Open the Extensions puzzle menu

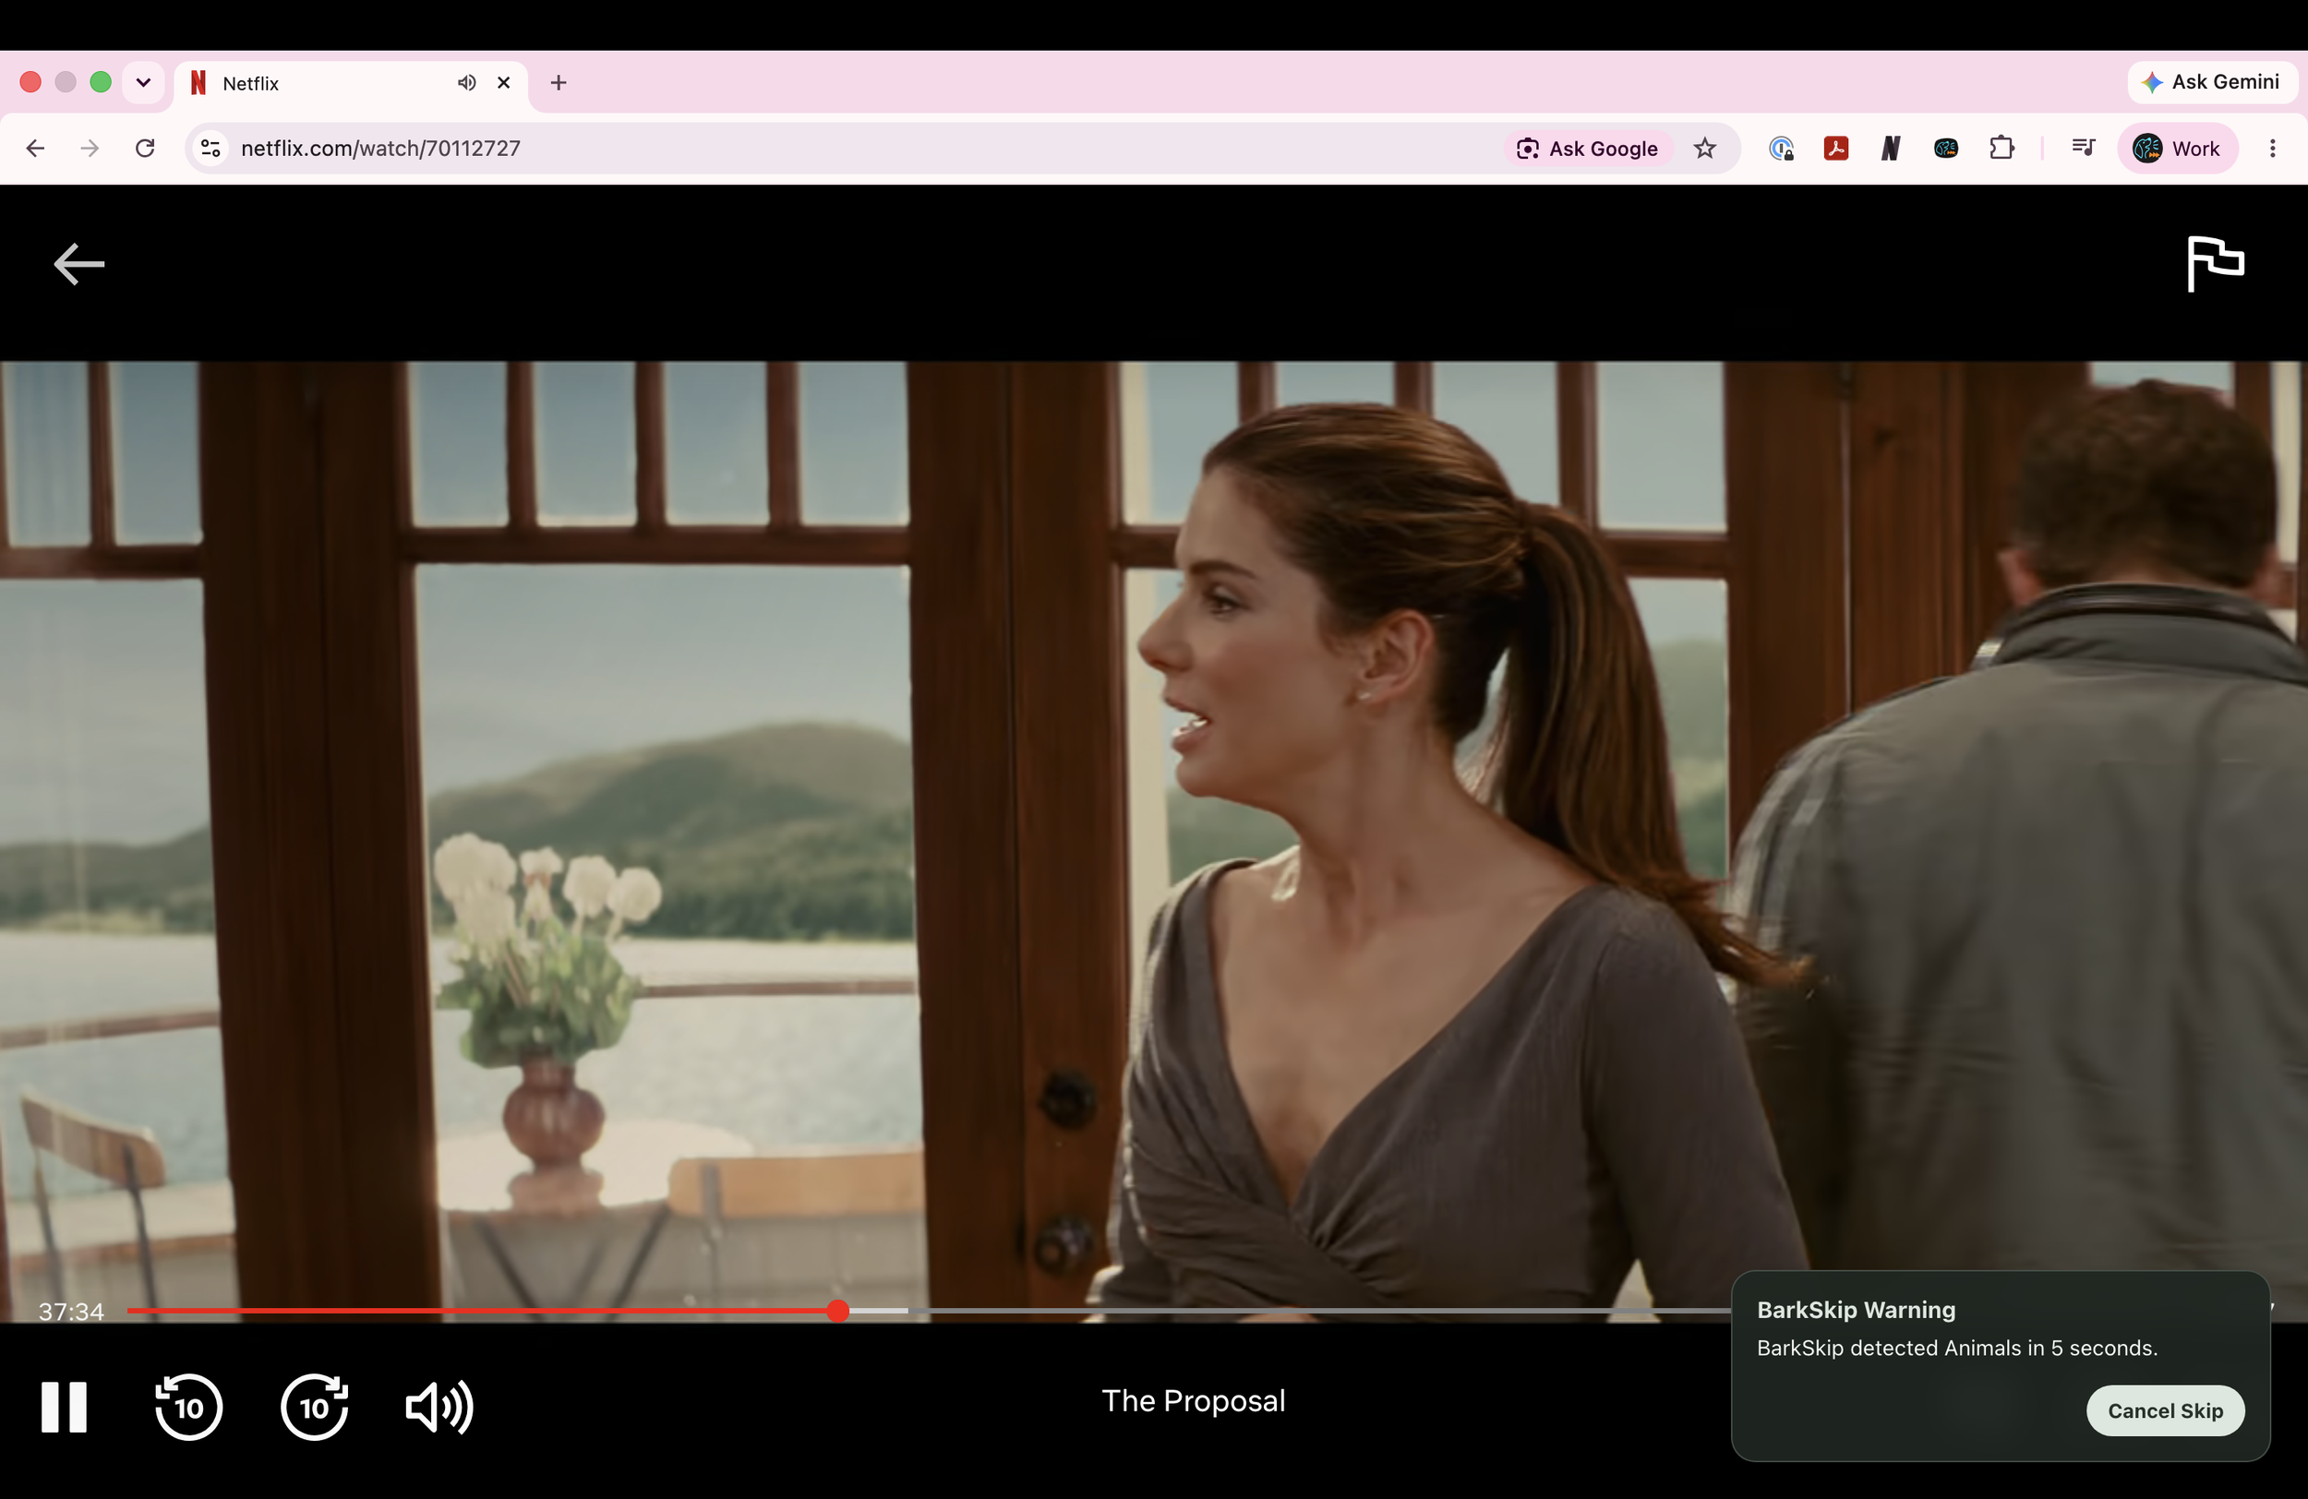click(x=2001, y=149)
